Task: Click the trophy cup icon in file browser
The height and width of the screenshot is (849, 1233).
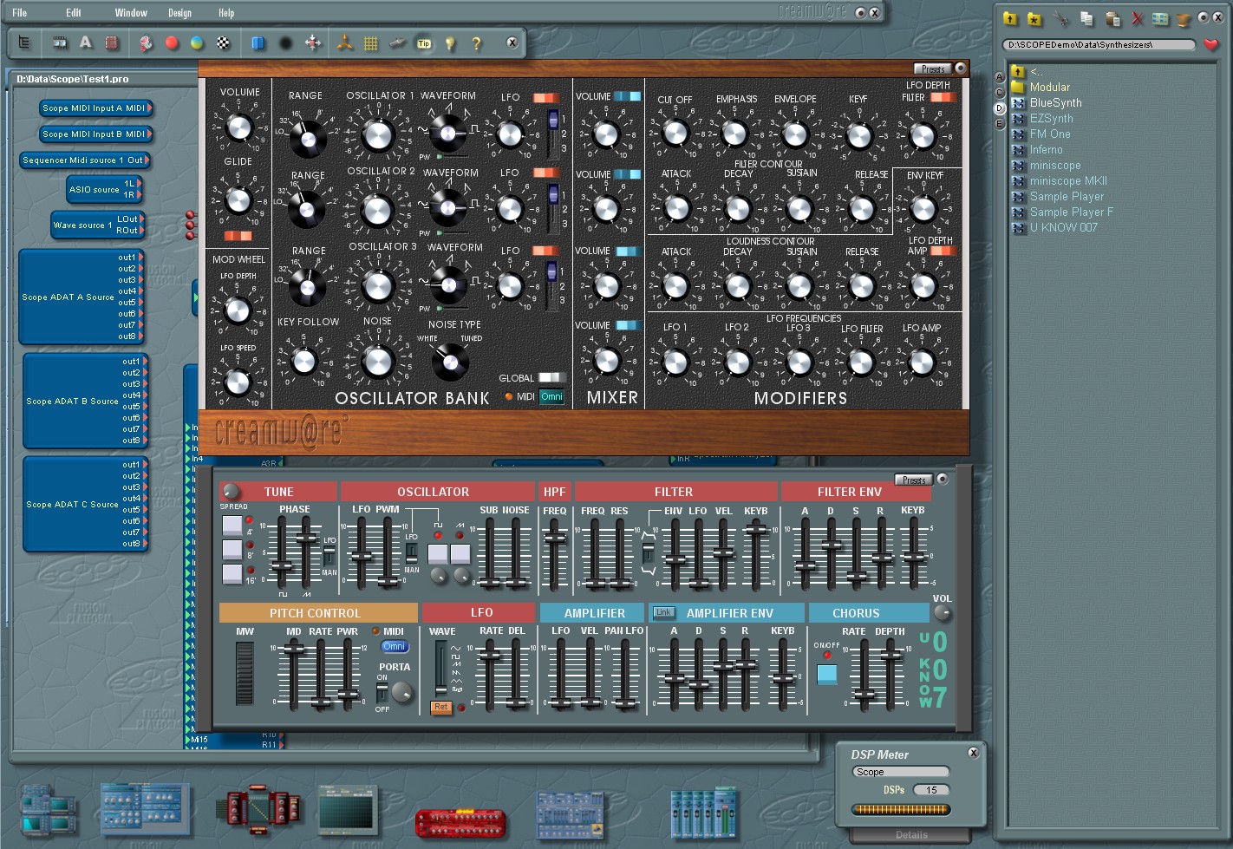Action: click(x=1184, y=19)
